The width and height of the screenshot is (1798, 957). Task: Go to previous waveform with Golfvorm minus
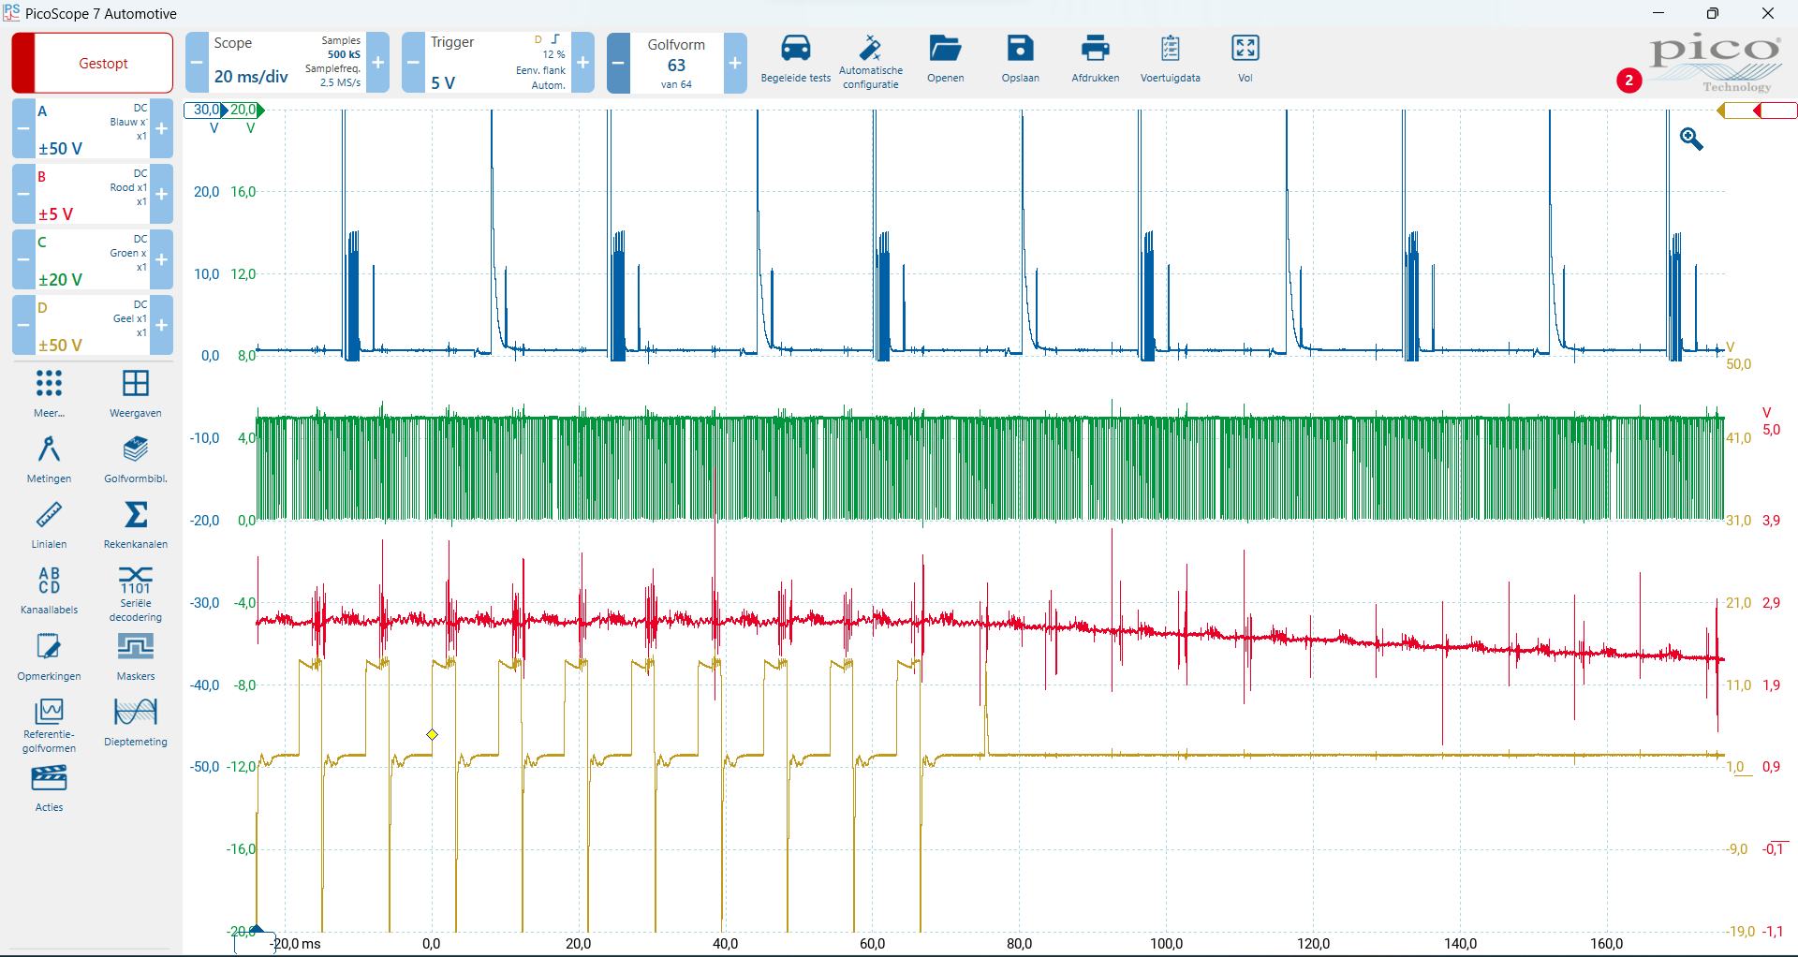[x=618, y=63]
